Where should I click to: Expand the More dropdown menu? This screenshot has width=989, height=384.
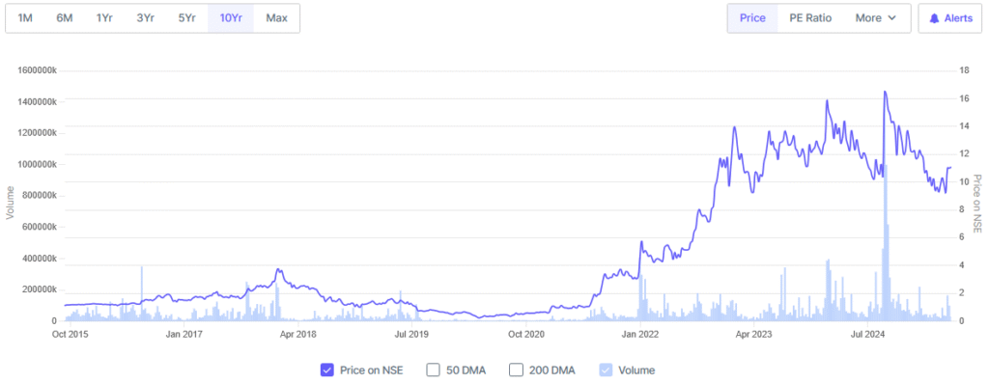(x=875, y=18)
